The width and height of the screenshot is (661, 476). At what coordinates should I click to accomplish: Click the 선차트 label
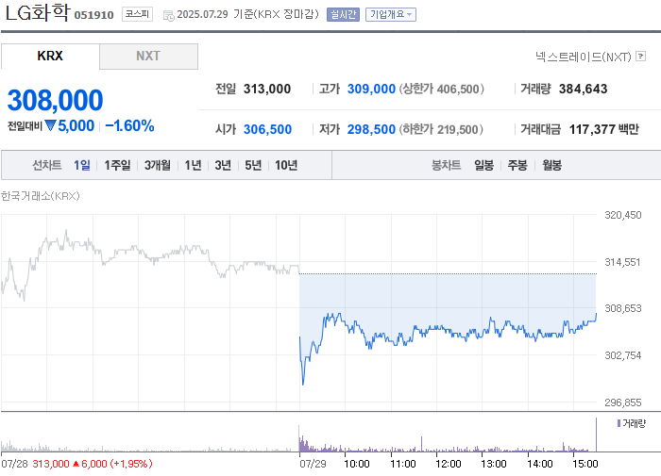click(47, 165)
